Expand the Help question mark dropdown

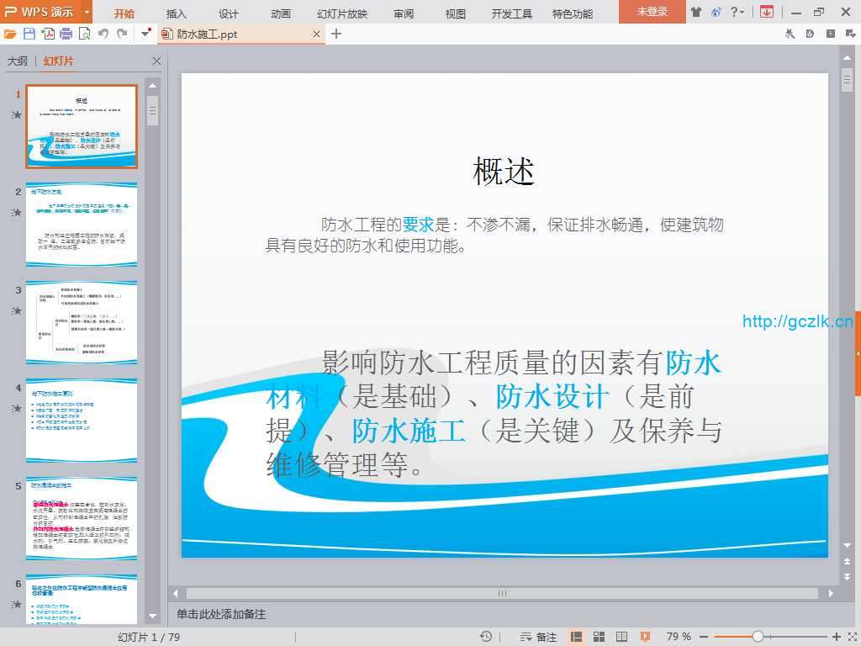pyautogui.click(x=739, y=12)
